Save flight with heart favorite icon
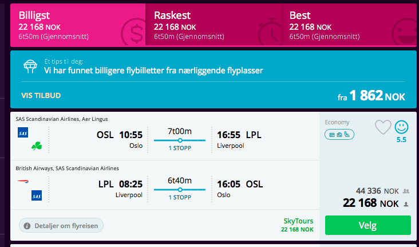The image size is (419, 247). click(x=383, y=127)
